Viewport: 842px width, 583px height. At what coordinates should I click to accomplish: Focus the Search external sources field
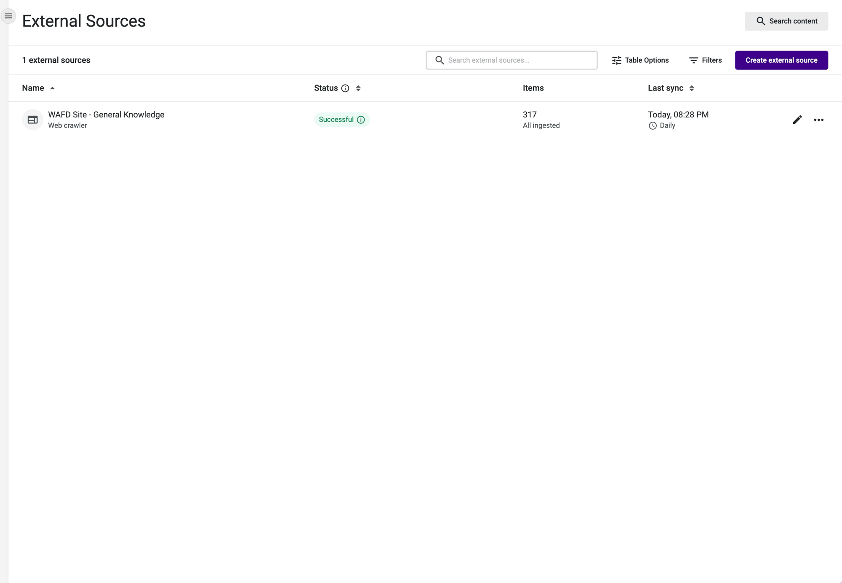[512, 60]
